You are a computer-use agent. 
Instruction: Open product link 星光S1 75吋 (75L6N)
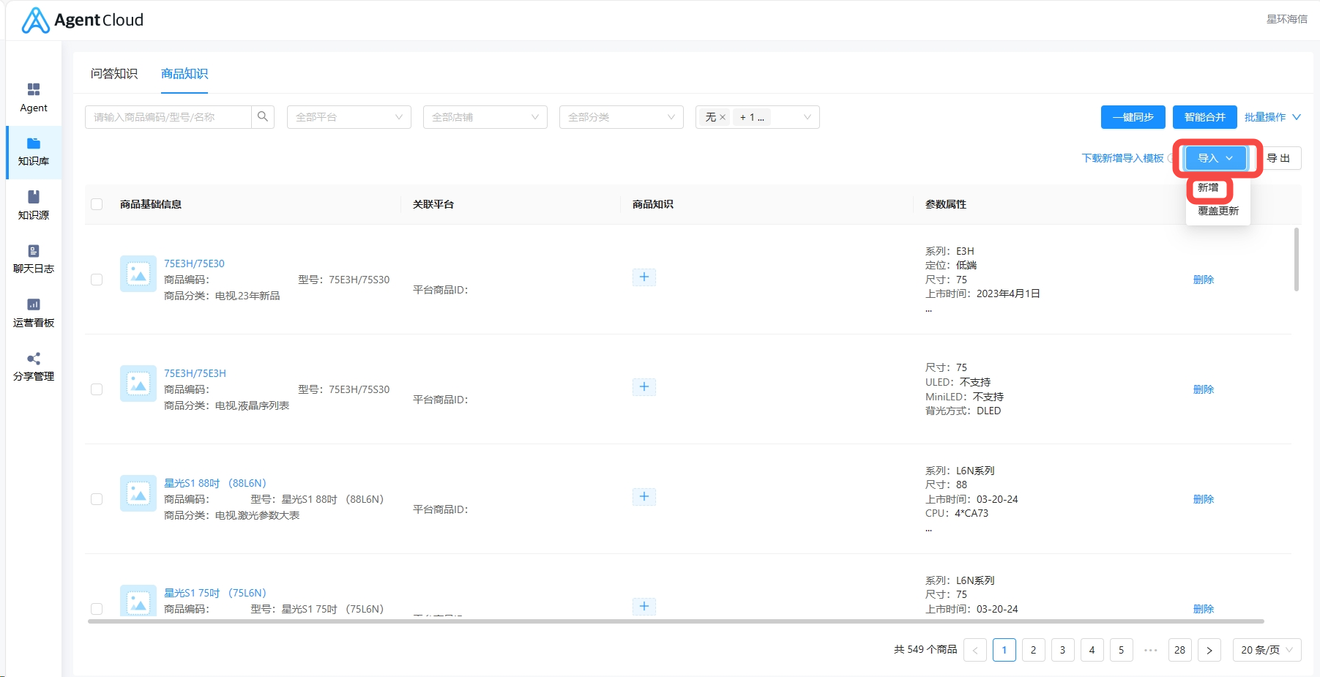click(x=215, y=593)
